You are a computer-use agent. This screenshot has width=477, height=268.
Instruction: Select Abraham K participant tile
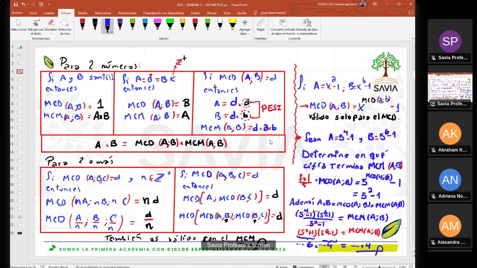pos(450,133)
